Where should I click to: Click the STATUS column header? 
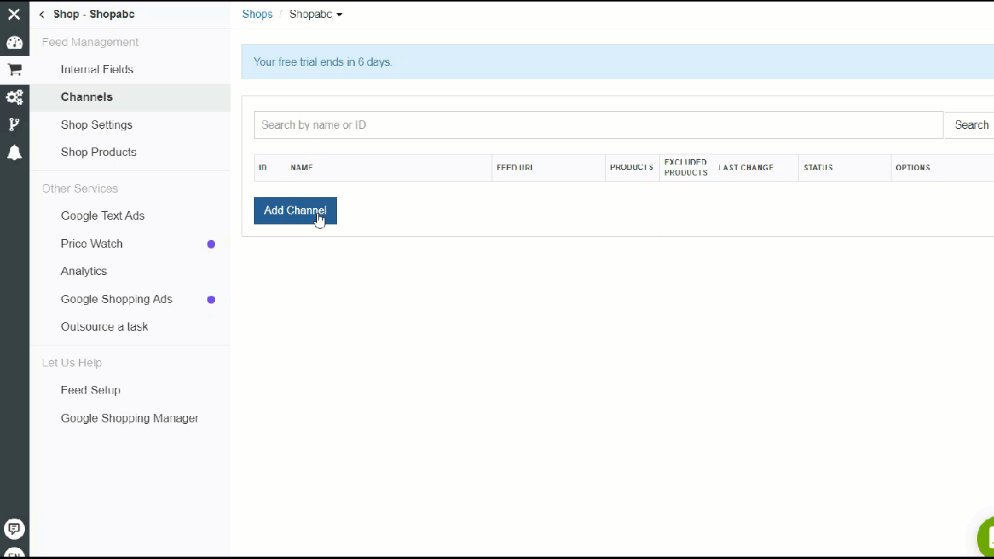click(x=818, y=168)
